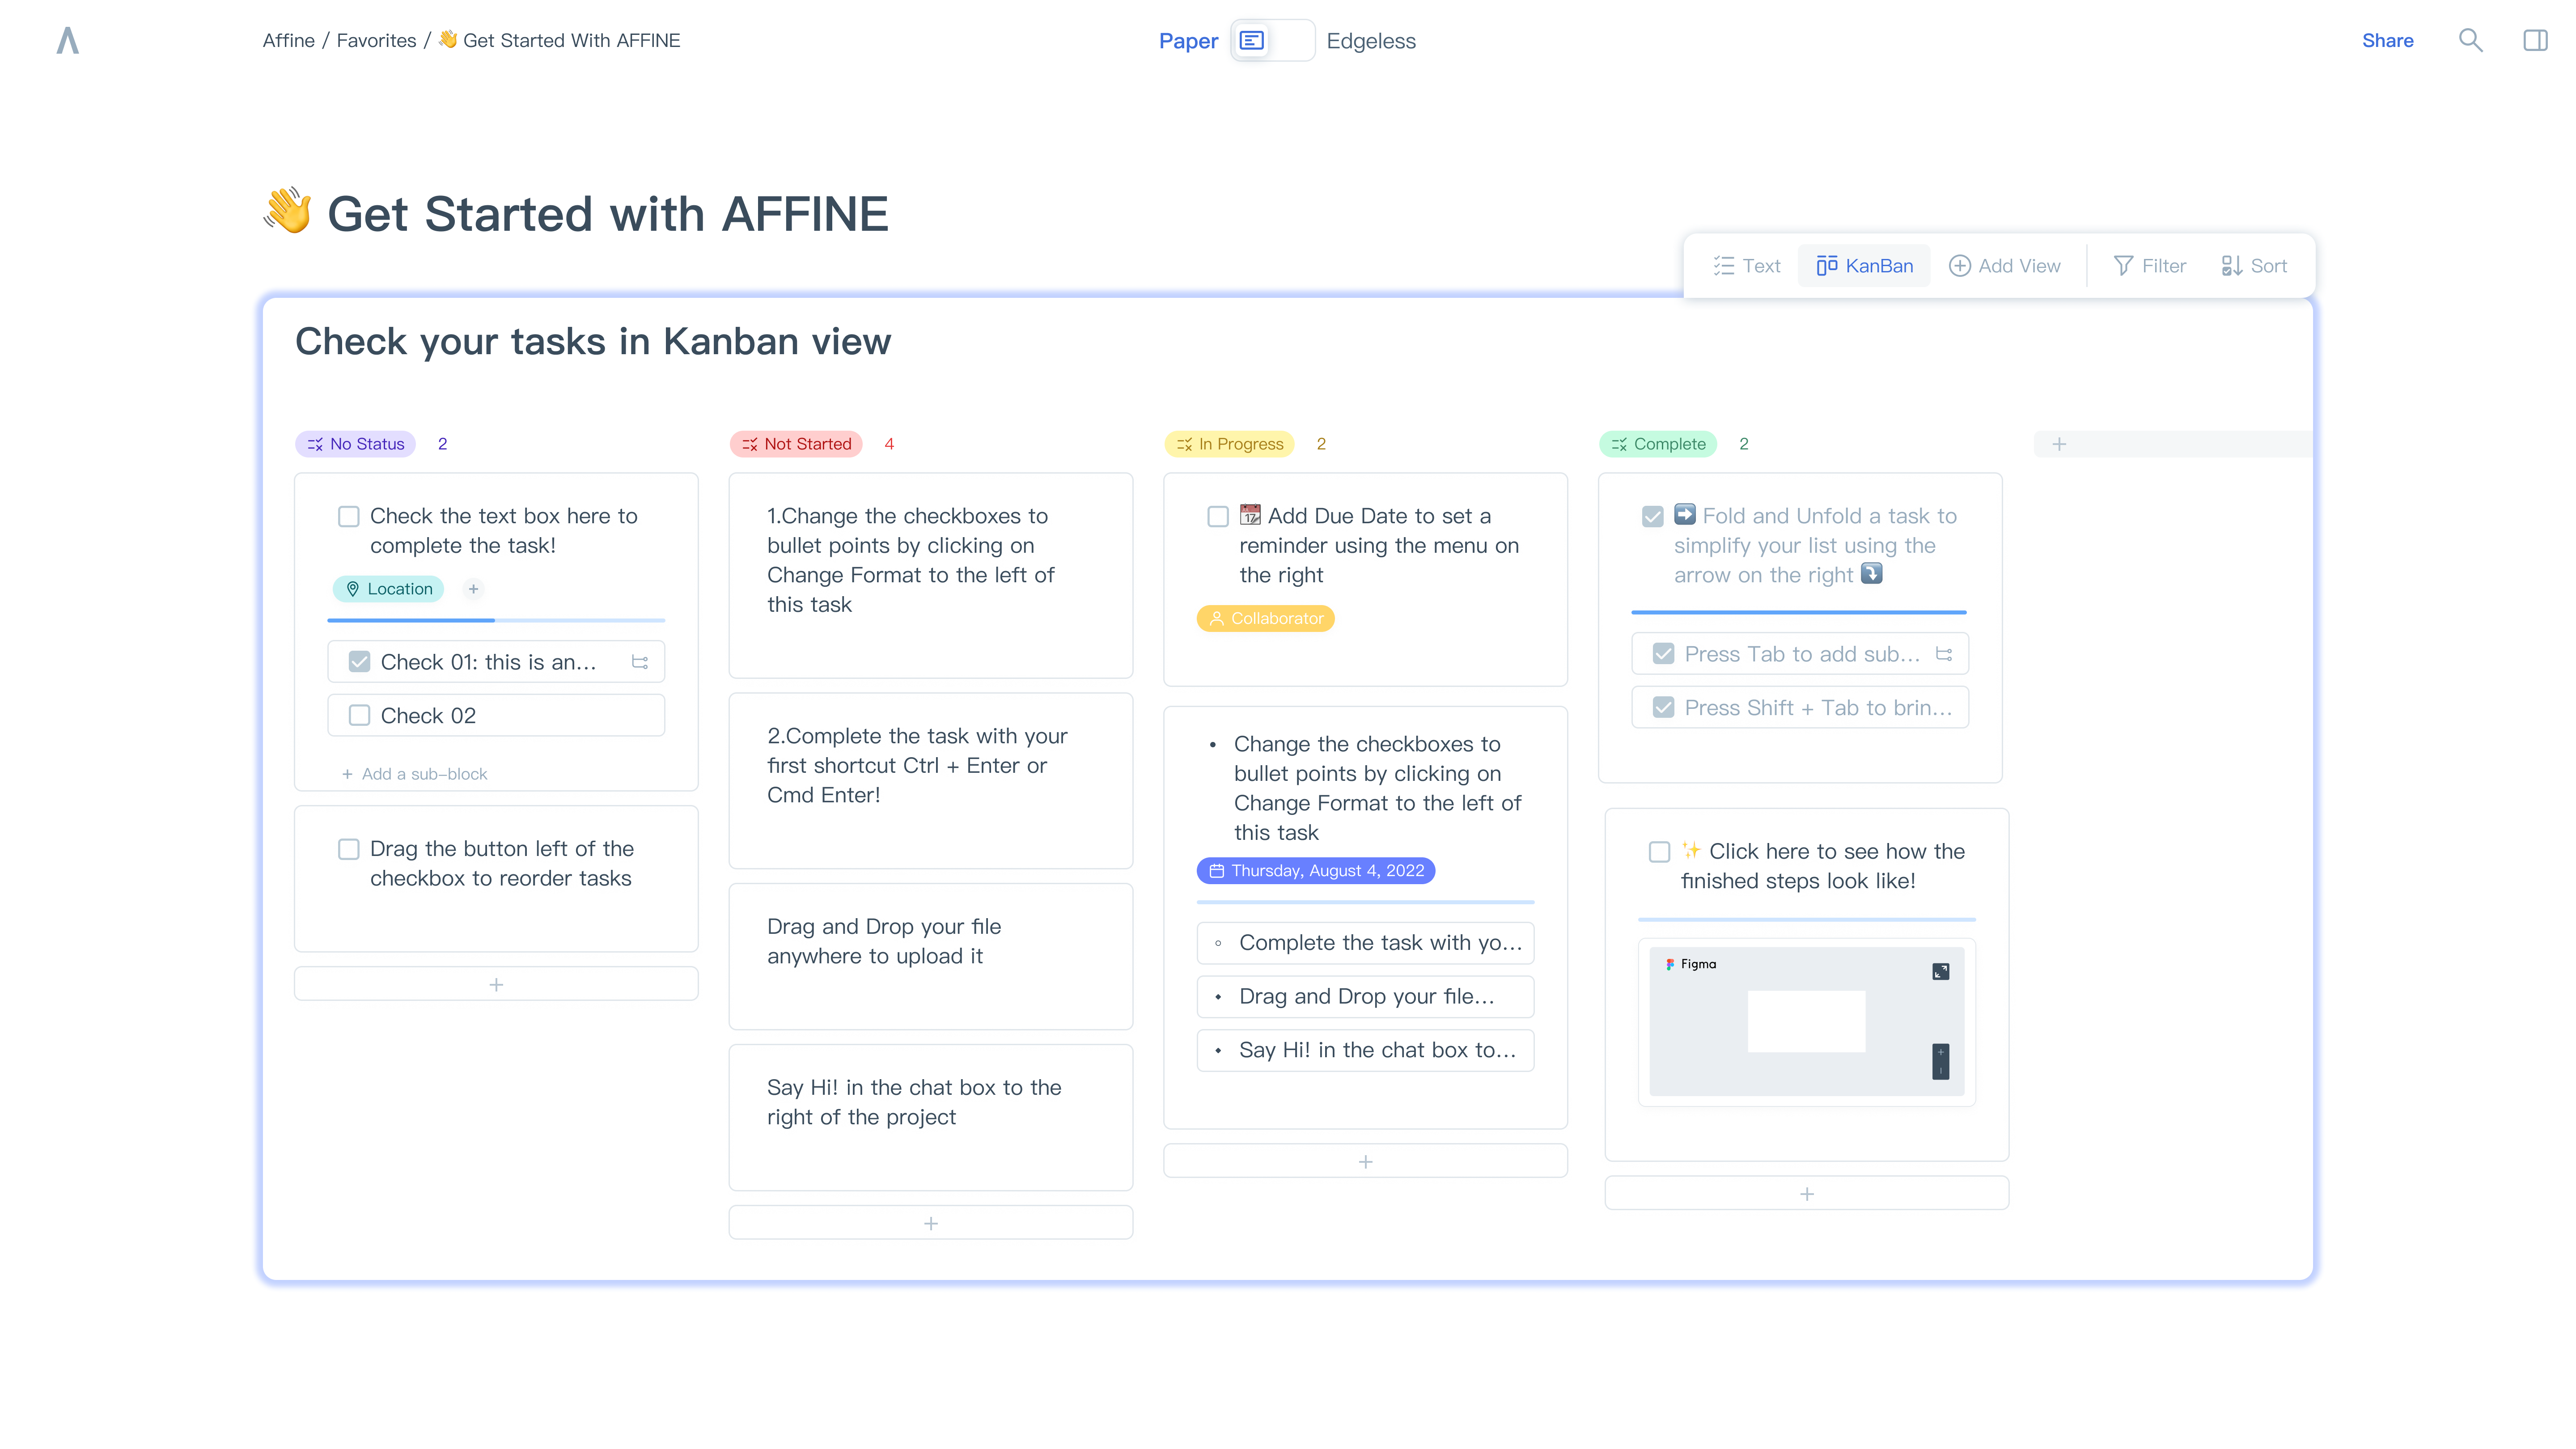Screen dimensions: 2576x1449
Task: Expand the Figma embed fullscreen icon
Action: [x=1940, y=971]
